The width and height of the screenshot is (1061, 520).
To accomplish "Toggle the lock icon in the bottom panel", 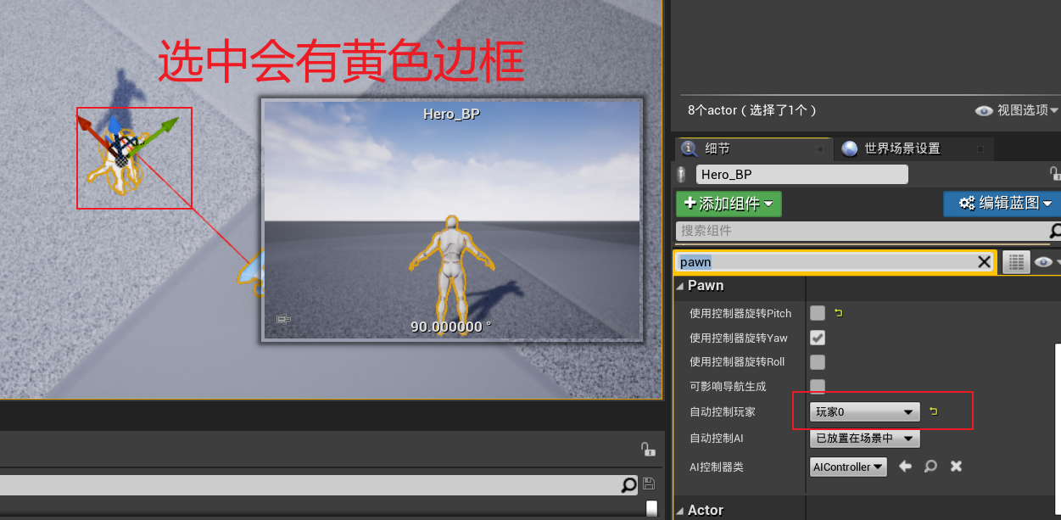I will (647, 450).
